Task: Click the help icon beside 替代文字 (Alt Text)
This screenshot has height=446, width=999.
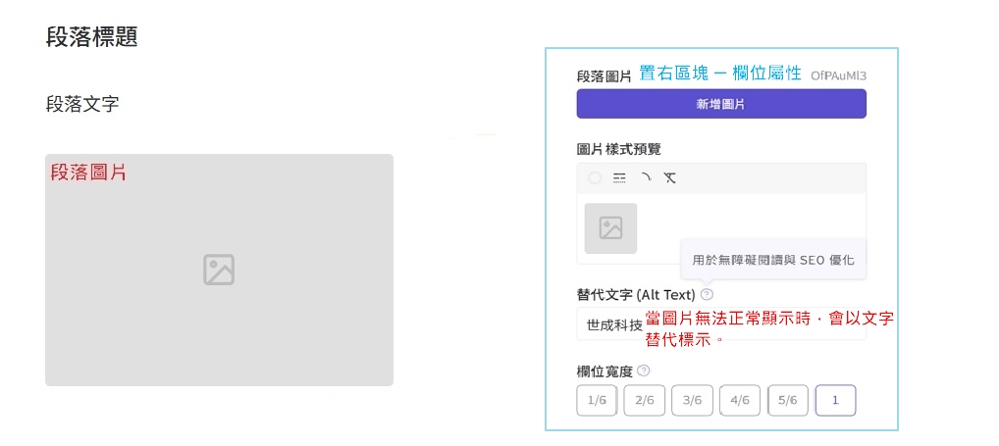Action: tap(708, 294)
